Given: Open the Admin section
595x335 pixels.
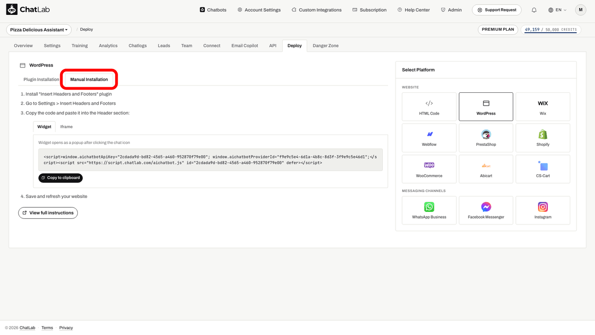Looking at the screenshot, I should pyautogui.click(x=451, y=10).
